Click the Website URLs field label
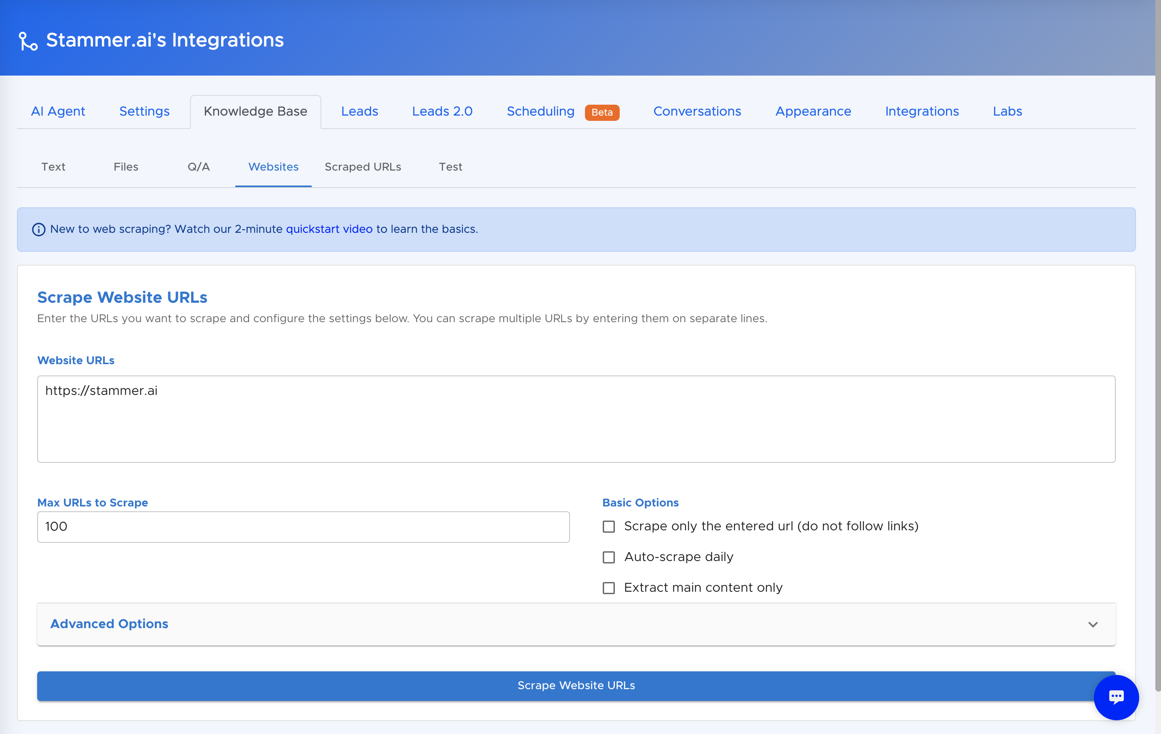Screen dimensions: 1161x734 [76, 361]
